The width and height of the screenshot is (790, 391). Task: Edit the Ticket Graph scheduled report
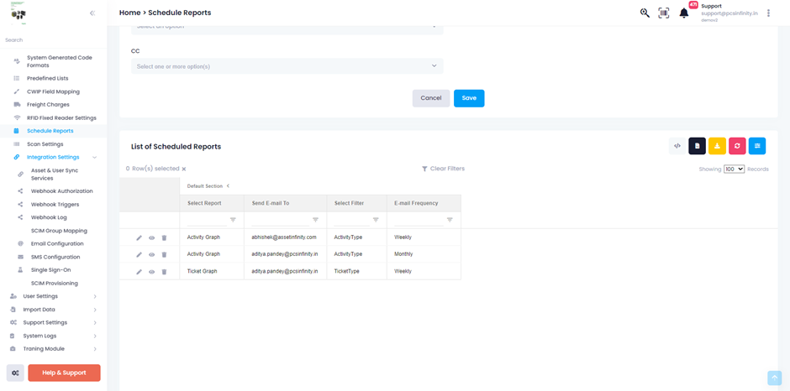click(140, 272)
